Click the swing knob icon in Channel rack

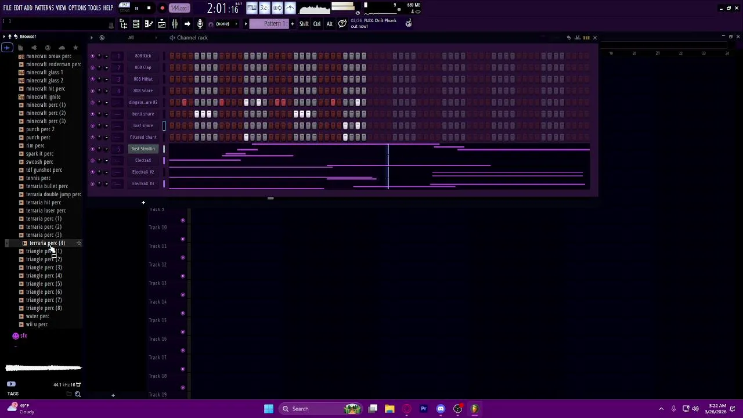[x=102, y=38]
